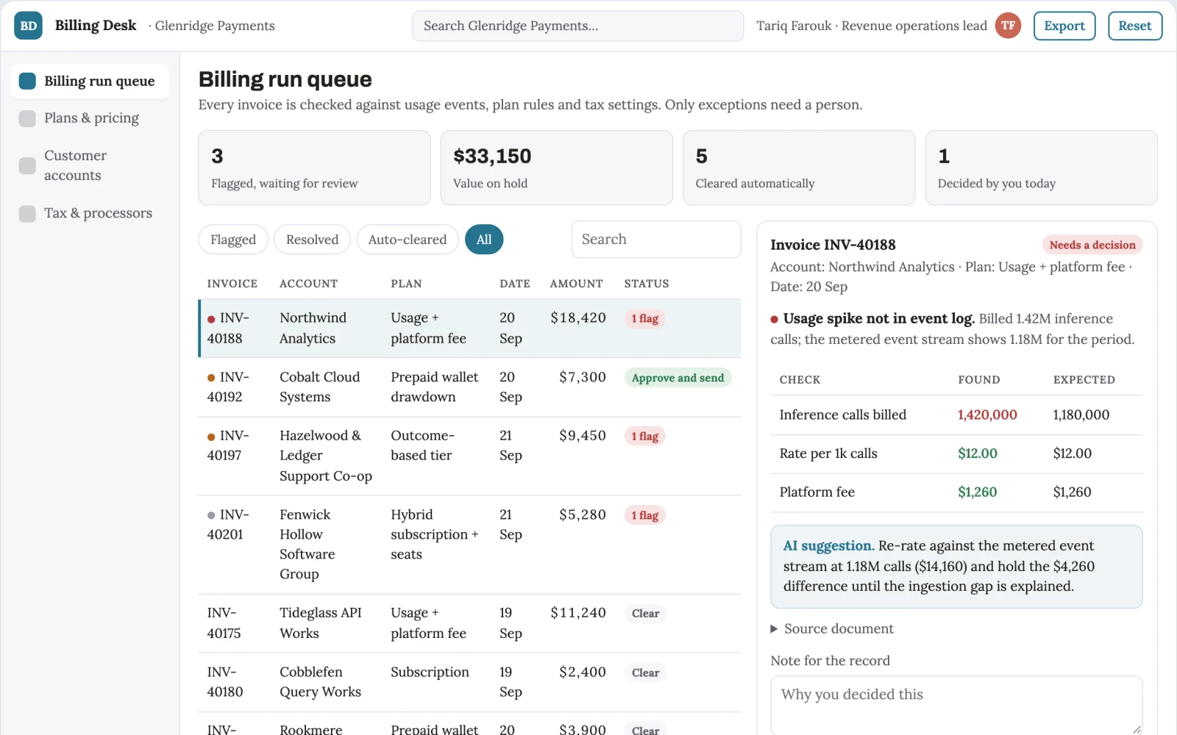The image size is (1177, 735).
Task: Select the All filter pill
Action: [484, 240]
